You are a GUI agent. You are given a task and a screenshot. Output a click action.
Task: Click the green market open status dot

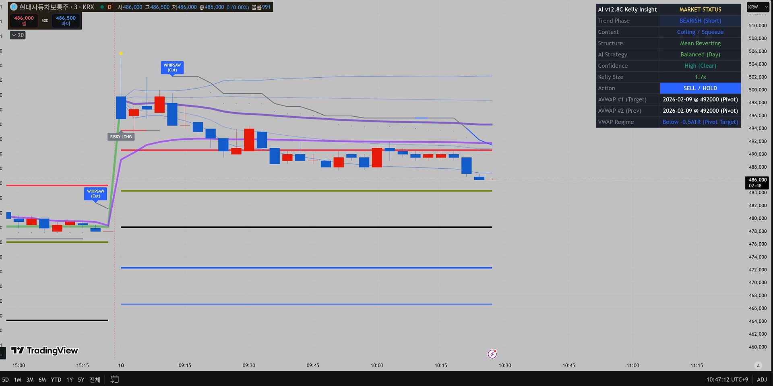coord(102,7)
